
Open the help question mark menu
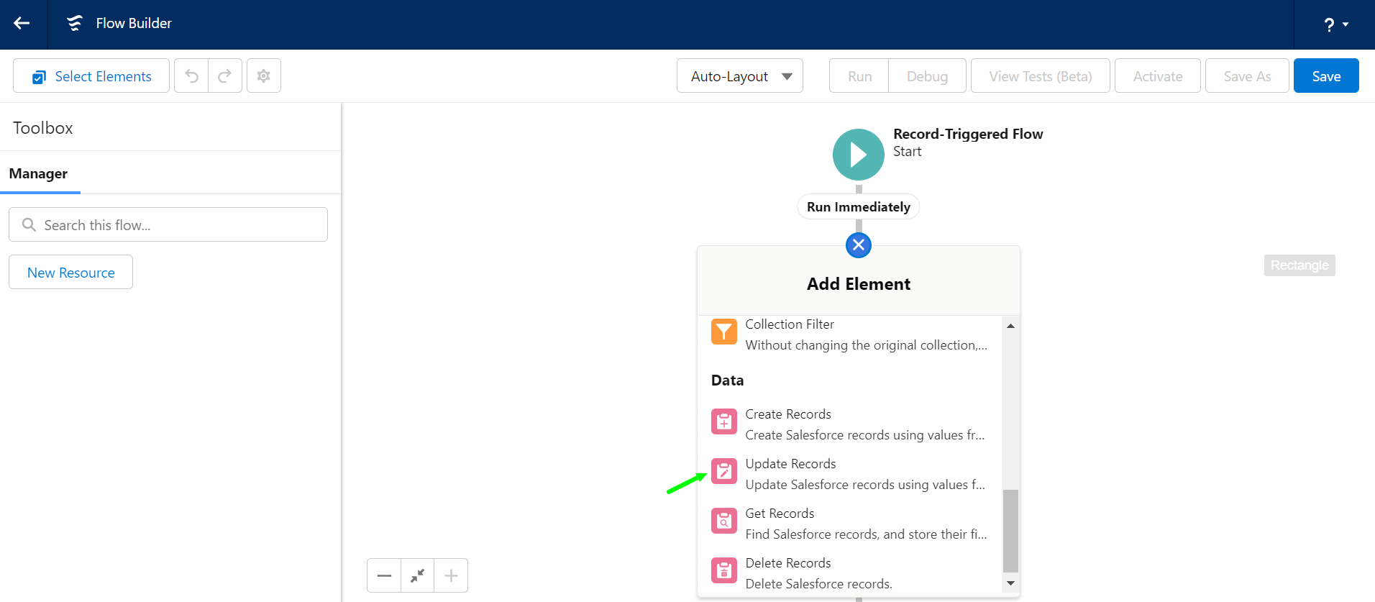tap(1335, 24)
